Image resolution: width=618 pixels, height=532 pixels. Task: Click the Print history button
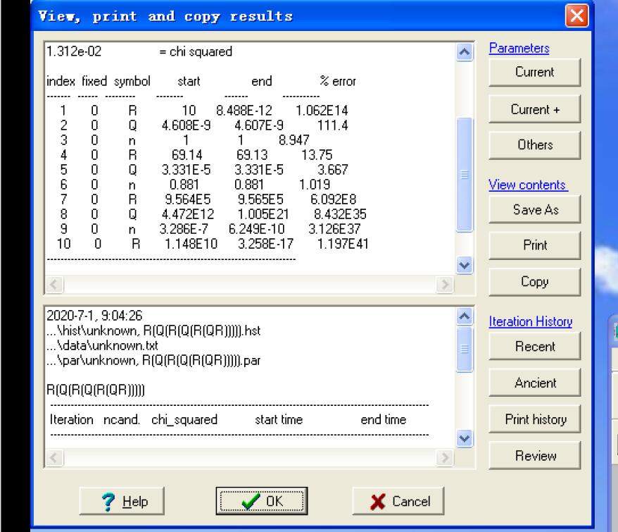point(534,419)
